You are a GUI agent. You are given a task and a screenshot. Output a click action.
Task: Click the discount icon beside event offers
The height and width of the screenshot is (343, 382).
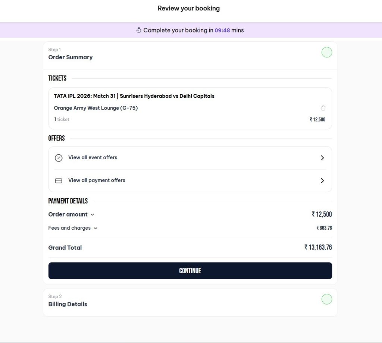(59, 158)
